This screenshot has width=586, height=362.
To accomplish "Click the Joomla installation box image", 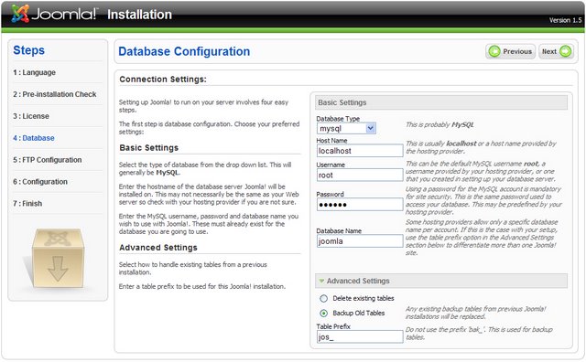I will point(58,259).
